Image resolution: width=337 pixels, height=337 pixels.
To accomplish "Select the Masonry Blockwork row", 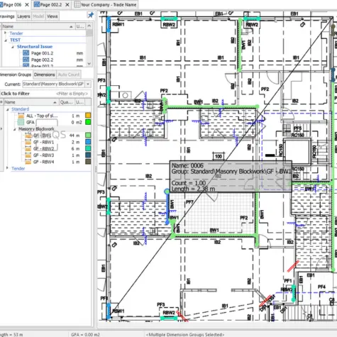I will (x=36, y=129).
